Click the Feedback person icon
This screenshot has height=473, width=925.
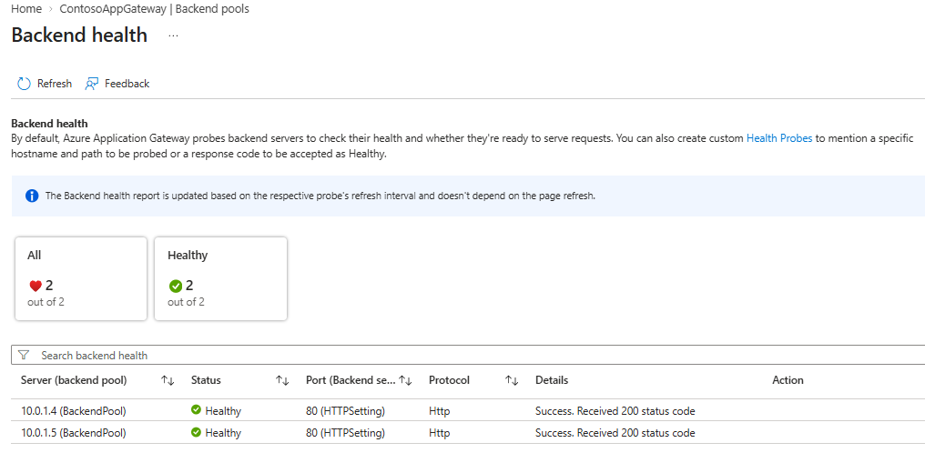[x=91, y=84]
